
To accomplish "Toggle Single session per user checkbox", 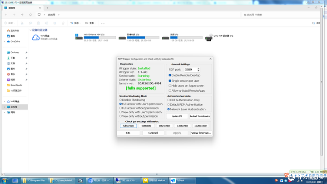I will tap(170, 80).
